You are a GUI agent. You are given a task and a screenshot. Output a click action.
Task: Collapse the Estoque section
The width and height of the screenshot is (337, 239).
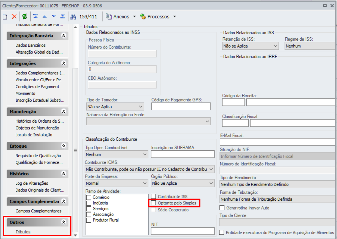(x=64, y=146)
